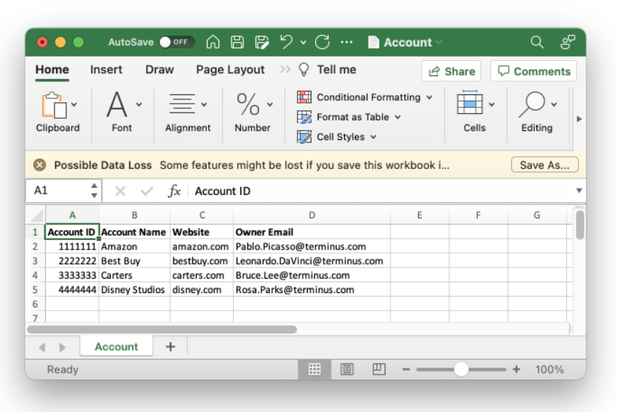The width and height of the screenshot is (617, 412).
Task: Switch to Page Layout view icon
Action: point(347,369)
